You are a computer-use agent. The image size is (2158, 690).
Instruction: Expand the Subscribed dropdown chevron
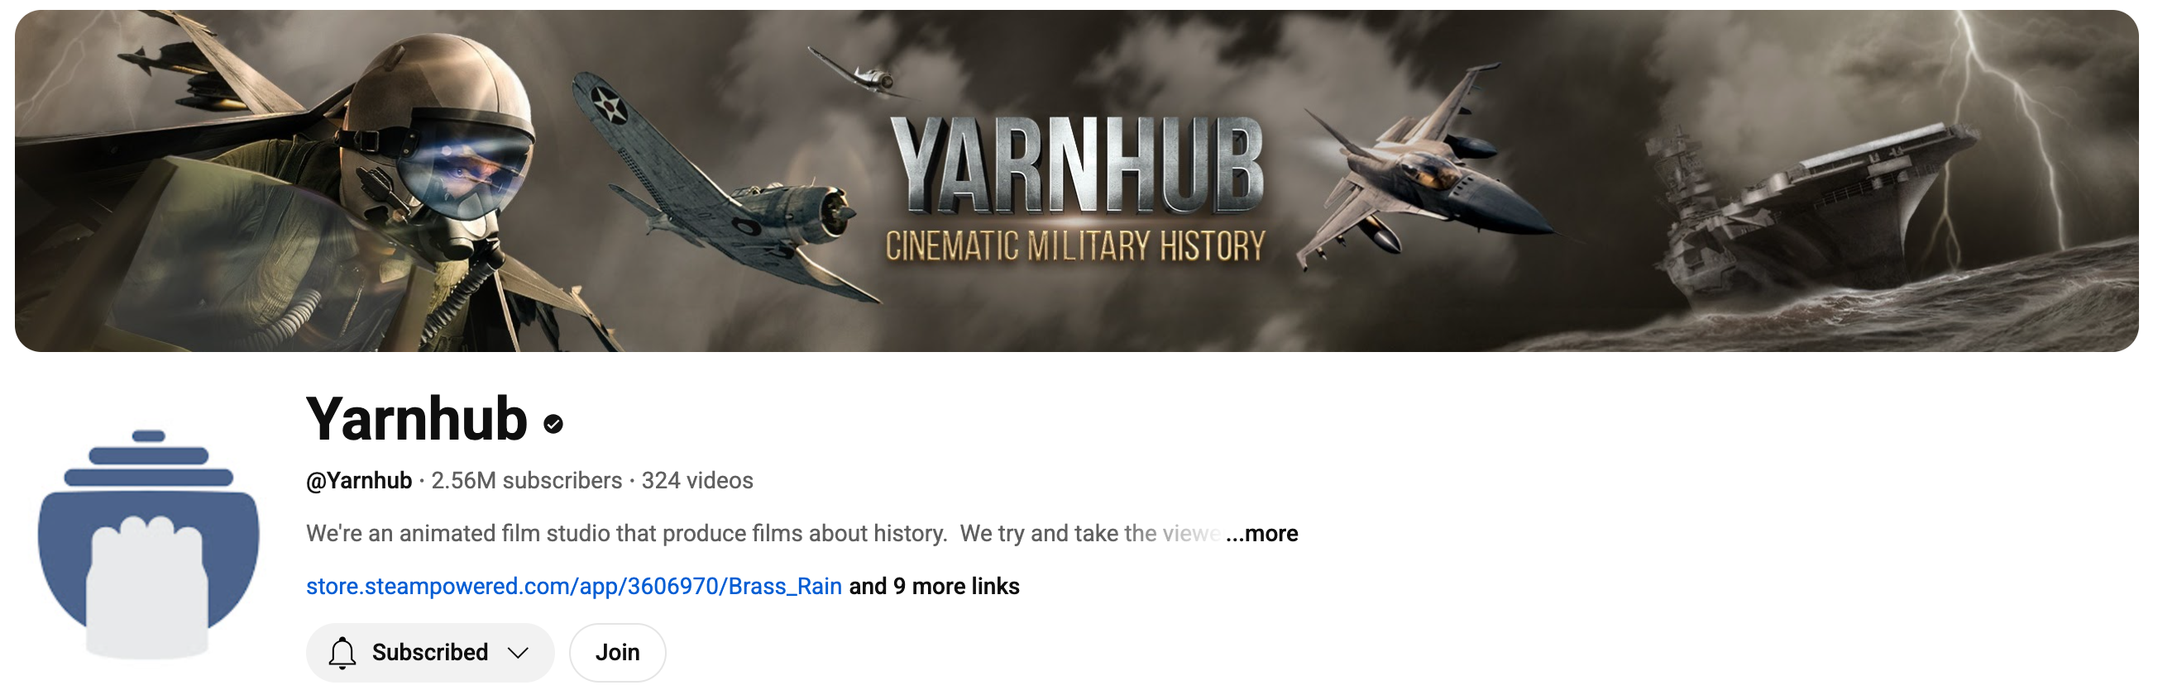tap(518, 652)
